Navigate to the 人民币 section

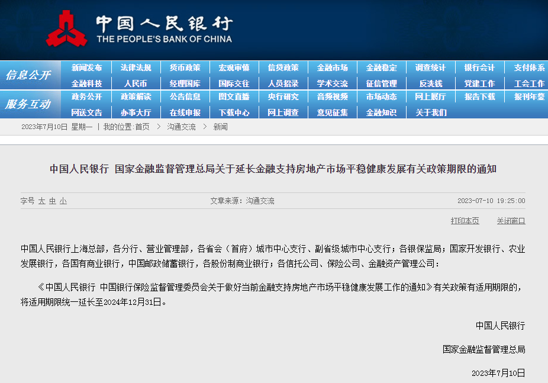[x=136, y=83]
